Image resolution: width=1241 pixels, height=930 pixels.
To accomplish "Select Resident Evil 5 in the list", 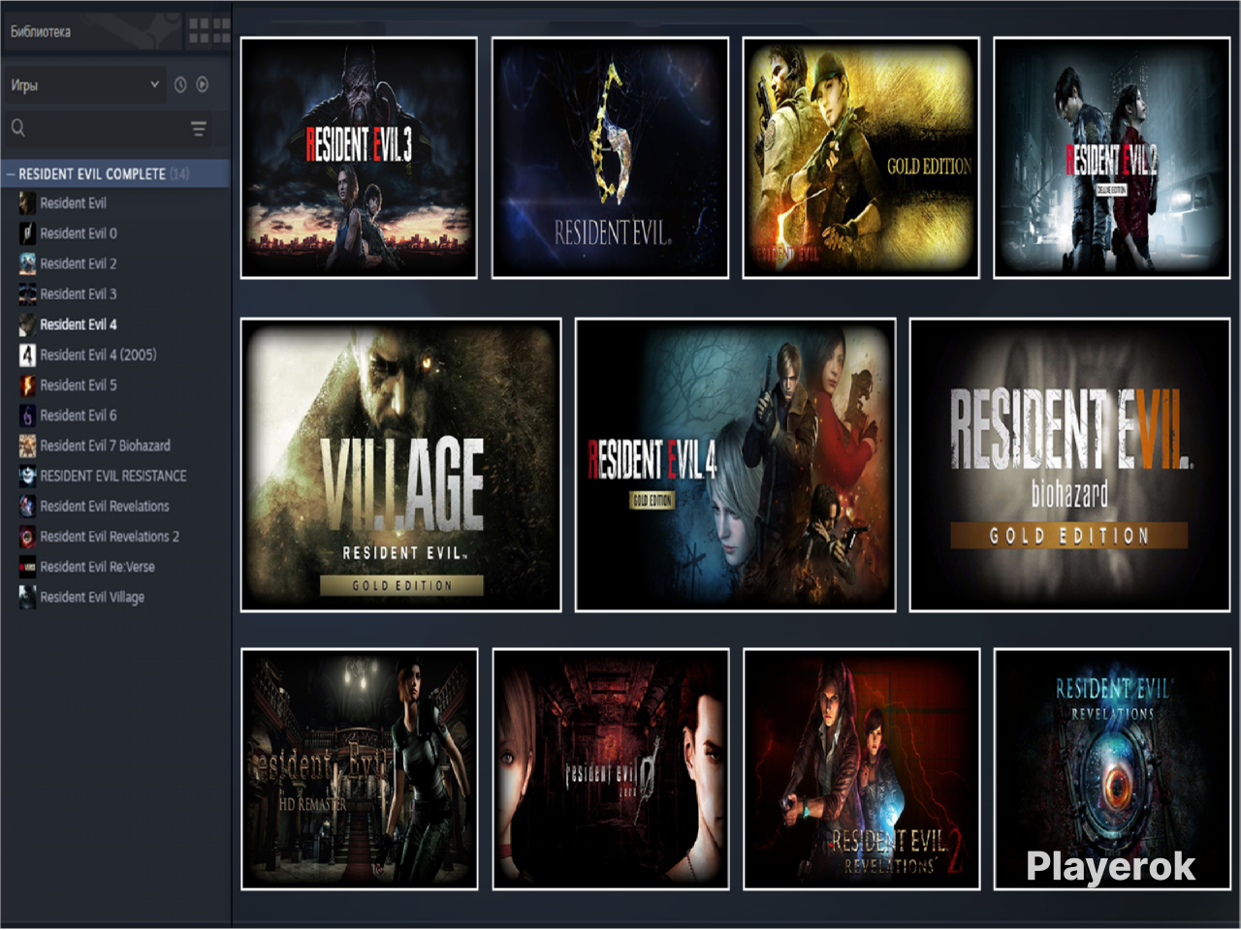I will (68, 385).
